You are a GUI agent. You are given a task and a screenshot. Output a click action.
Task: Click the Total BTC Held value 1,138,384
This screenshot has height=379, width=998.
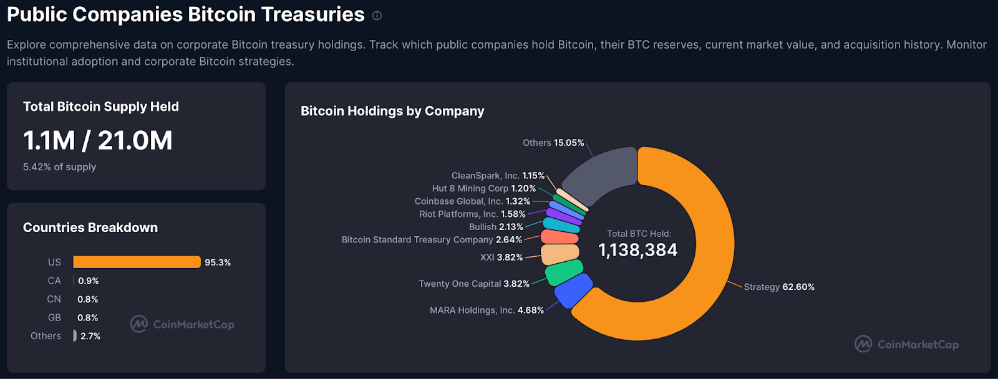pos(637,250)
